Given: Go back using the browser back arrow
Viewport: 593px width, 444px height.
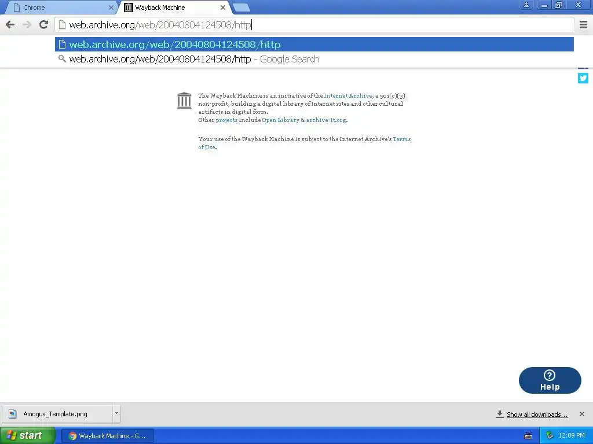Looking at the screenshot, I should pos(10,25).
